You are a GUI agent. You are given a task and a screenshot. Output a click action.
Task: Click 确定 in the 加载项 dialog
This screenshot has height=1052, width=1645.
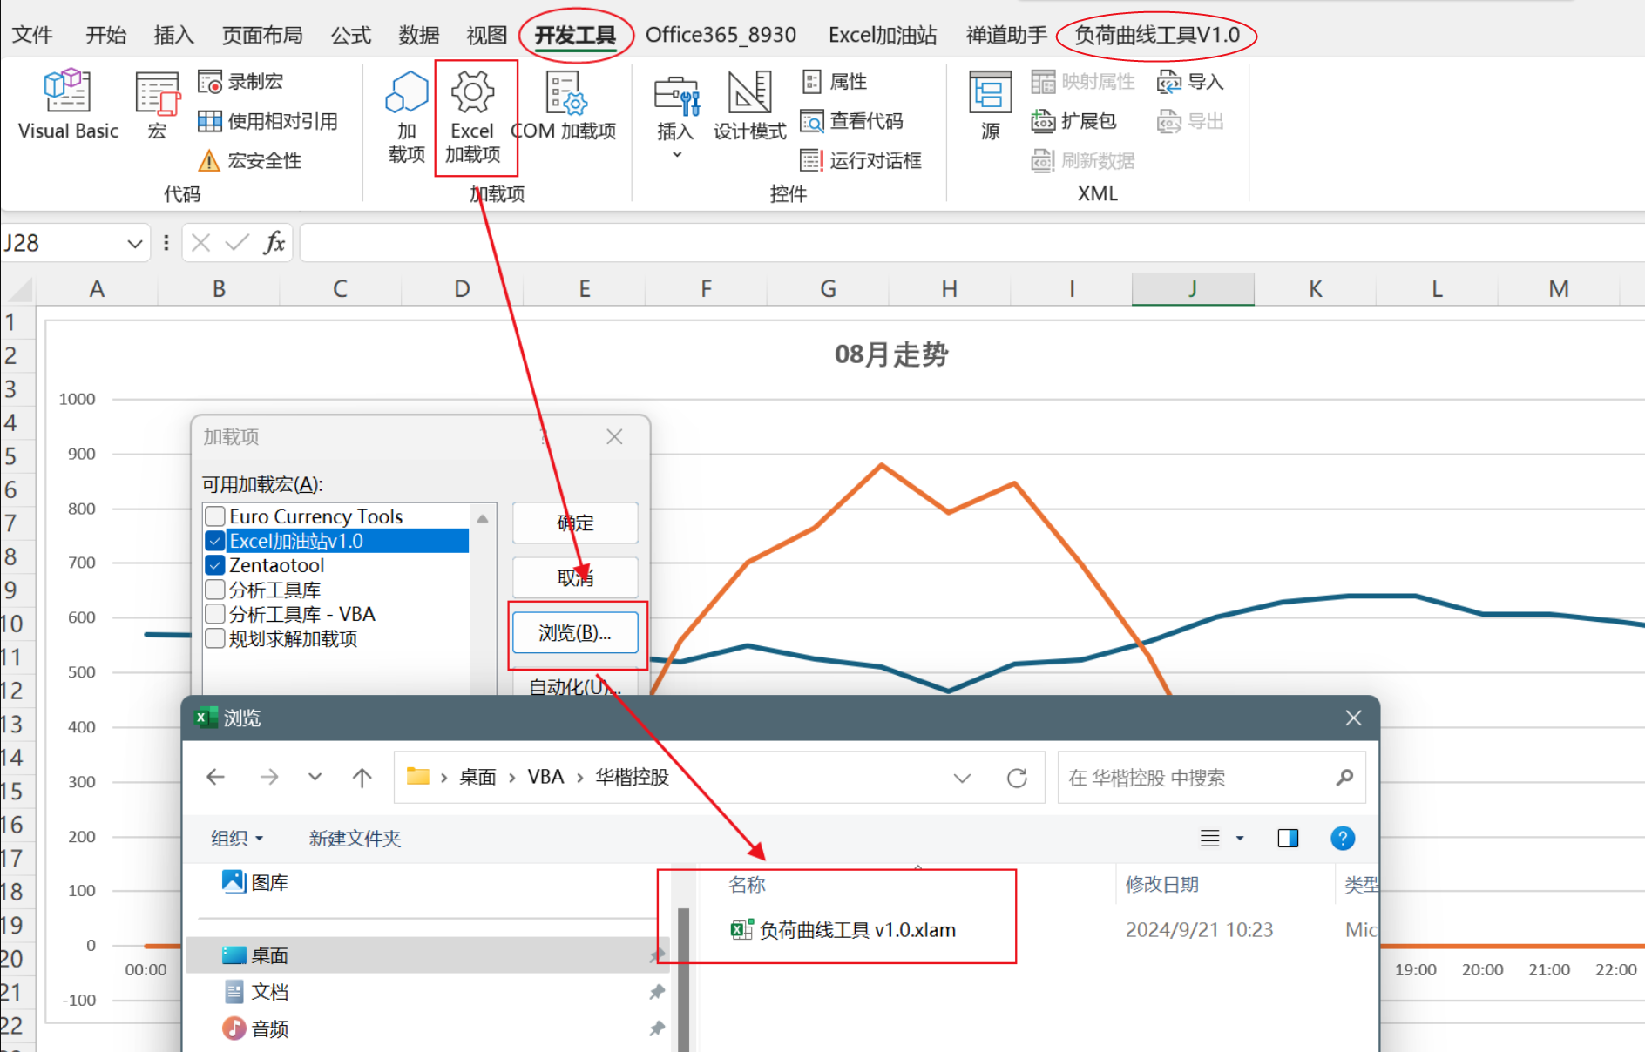click(575, 523)
